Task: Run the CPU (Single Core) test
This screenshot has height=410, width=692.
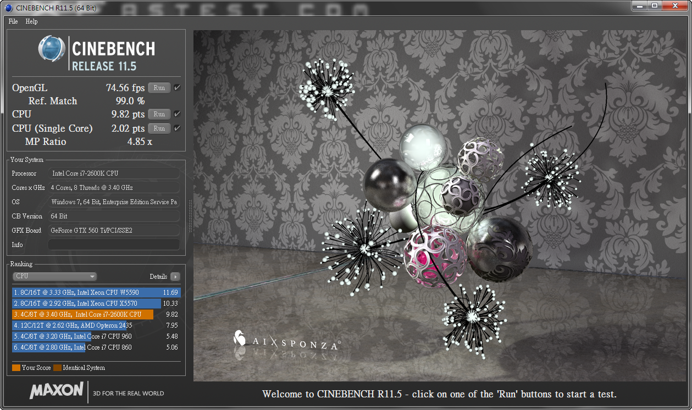Action: click(x=159, y=128)
